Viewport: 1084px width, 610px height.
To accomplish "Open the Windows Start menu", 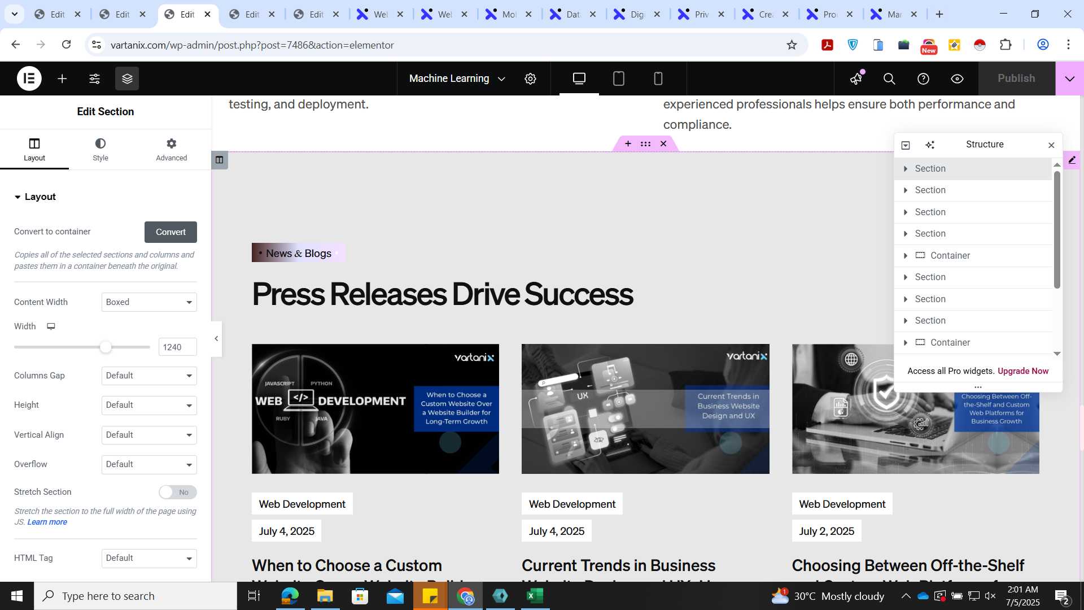I will pos(17,596).
